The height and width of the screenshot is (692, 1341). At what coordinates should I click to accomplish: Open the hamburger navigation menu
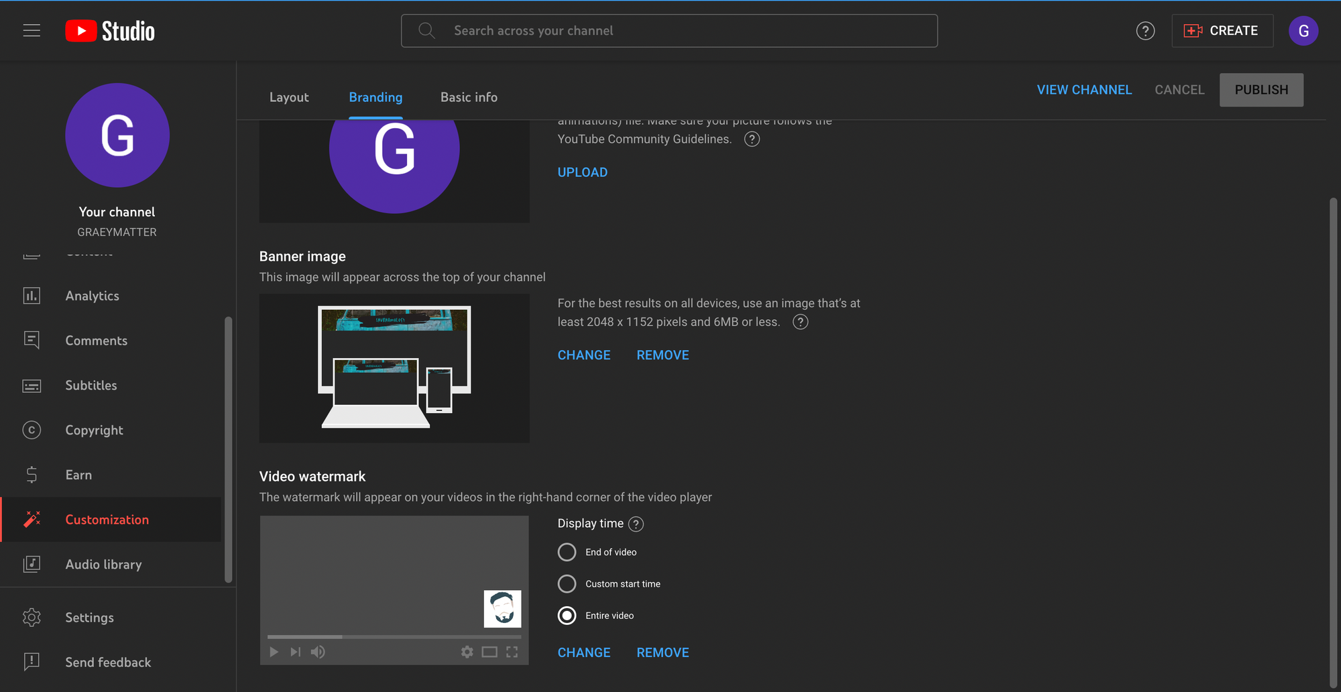point(32,31)
